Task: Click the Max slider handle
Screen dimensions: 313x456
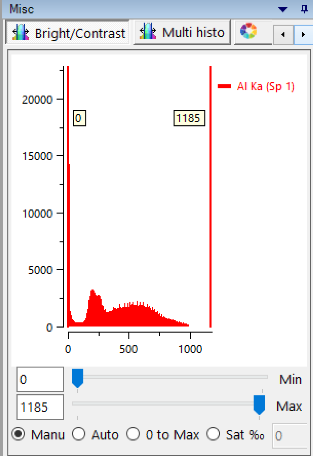Action: pos(259,404)
